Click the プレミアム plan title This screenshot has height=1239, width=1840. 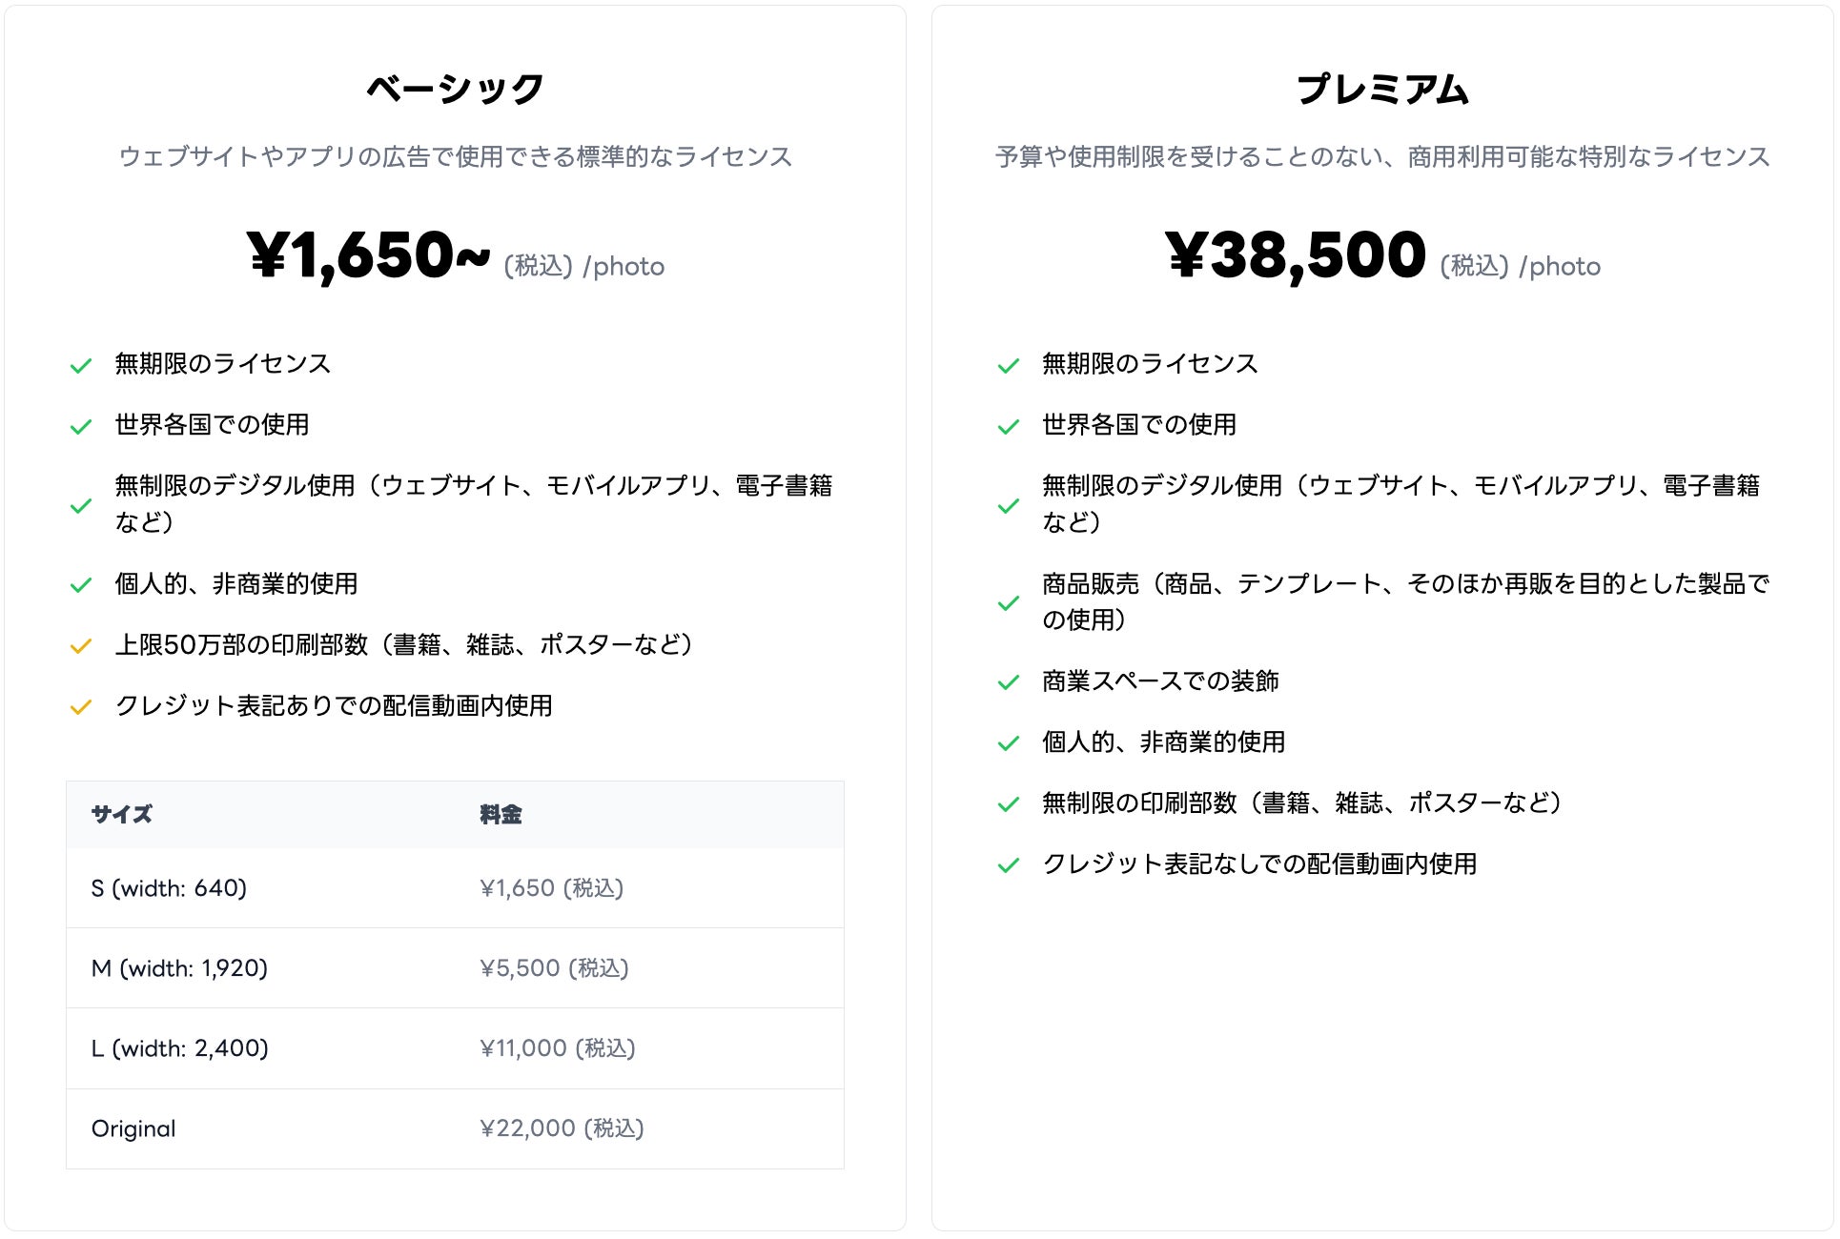pos(1382,89)
